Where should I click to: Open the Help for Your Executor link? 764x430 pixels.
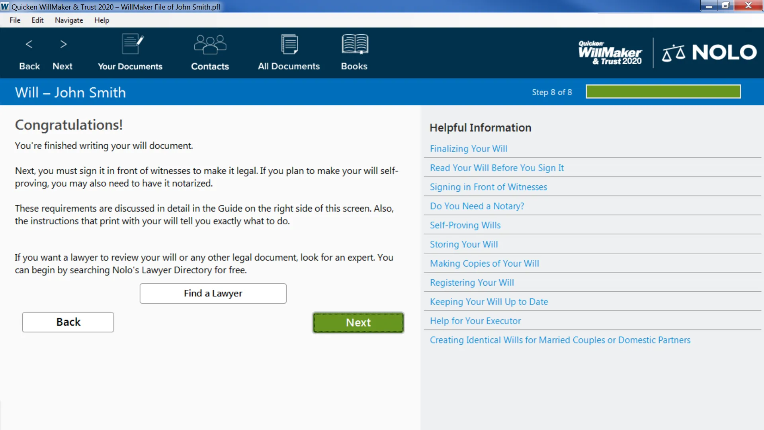[475, 321]
